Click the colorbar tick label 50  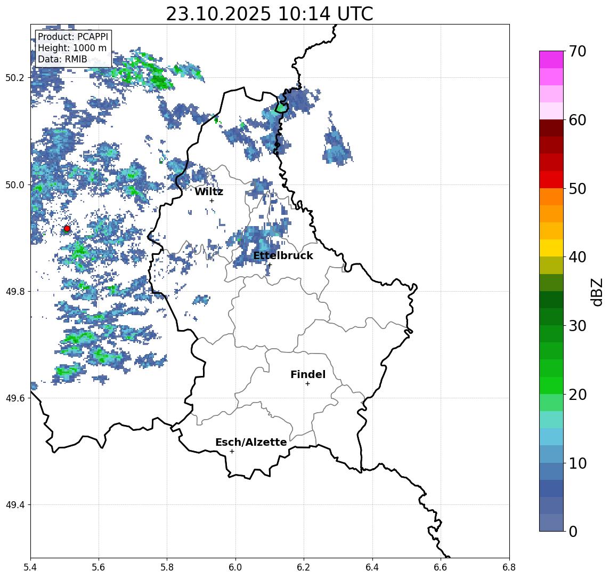coord(578,189)
